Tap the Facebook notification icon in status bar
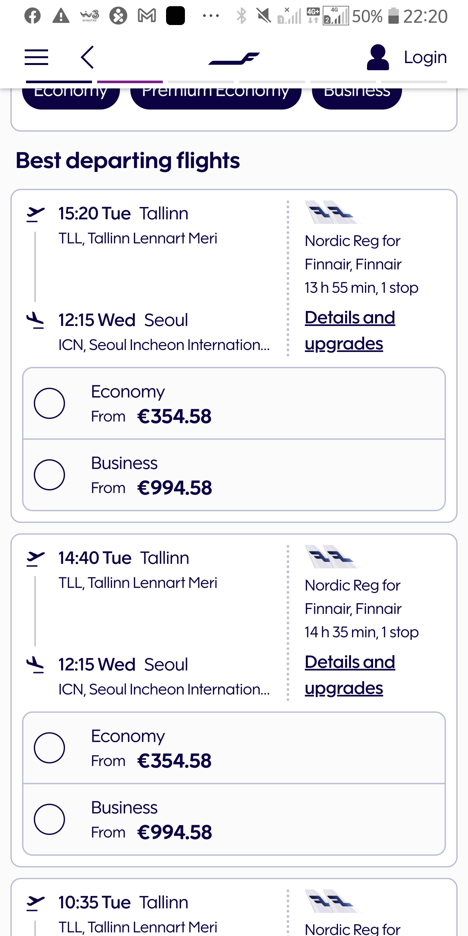 [33, 16]
